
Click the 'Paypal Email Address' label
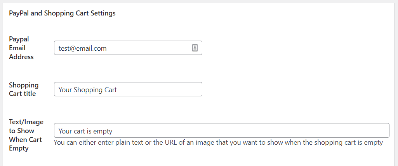tap(21, 48)
